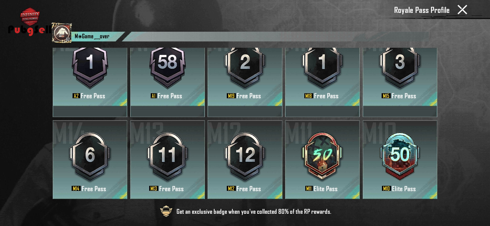Close the Royale Pass Profile screen
This screenshot has width=490, height=226.
tap(462, 10)
